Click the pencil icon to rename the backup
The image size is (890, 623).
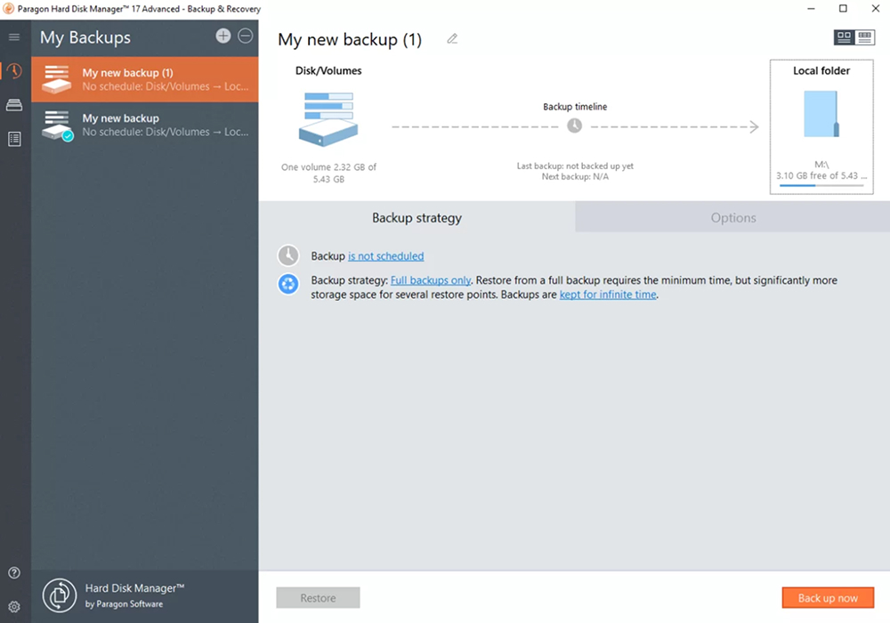(x=451, y=39)
